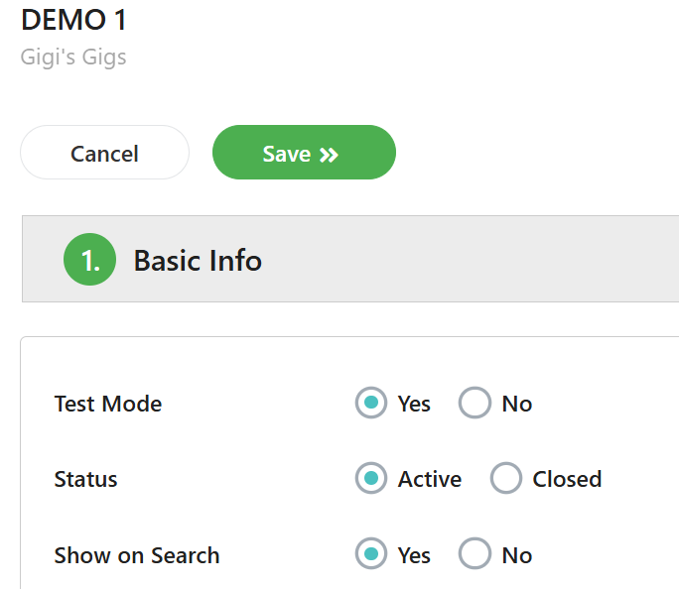Click the Test Mode field label
679x589 pixels.
(108, 404)
